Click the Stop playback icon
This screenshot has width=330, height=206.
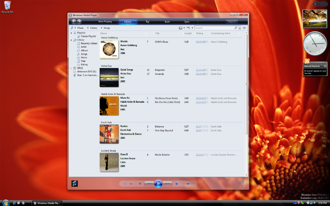pyautogui.click(x=140, y=184)
